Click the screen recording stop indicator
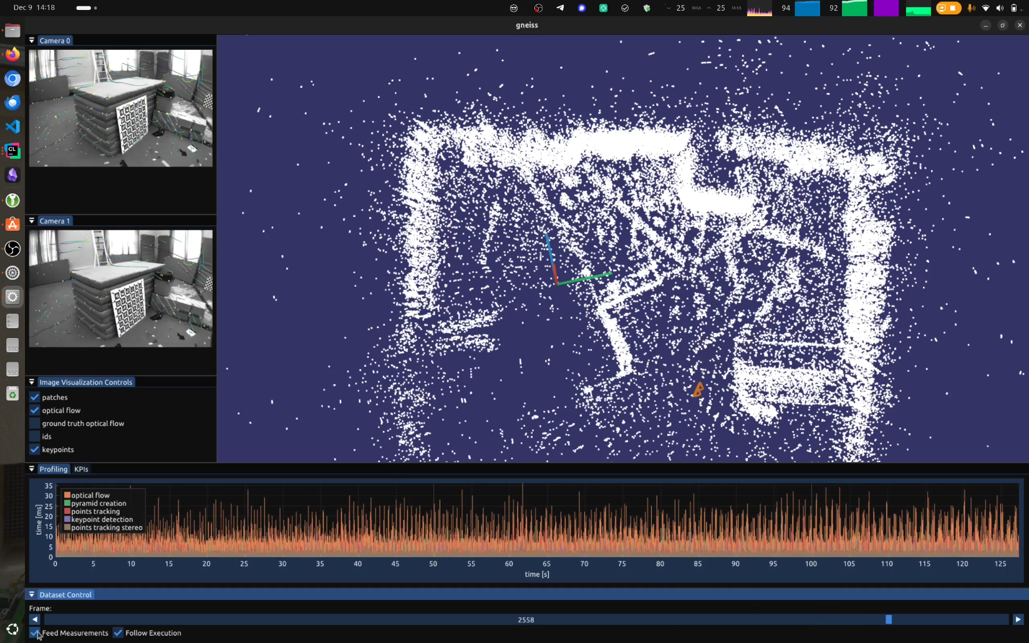 [948, 8]
